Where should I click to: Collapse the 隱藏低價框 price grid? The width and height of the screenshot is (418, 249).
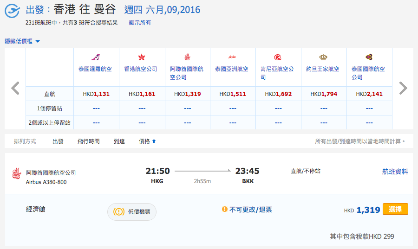click(x=22, y=41)
